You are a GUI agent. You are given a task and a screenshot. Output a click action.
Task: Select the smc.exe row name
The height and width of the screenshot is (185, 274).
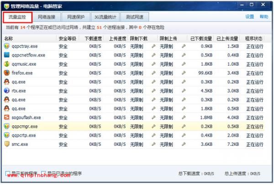tap(20, 144)
